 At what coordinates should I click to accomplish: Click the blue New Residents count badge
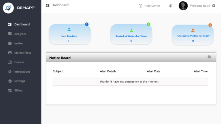pos(87,24)
